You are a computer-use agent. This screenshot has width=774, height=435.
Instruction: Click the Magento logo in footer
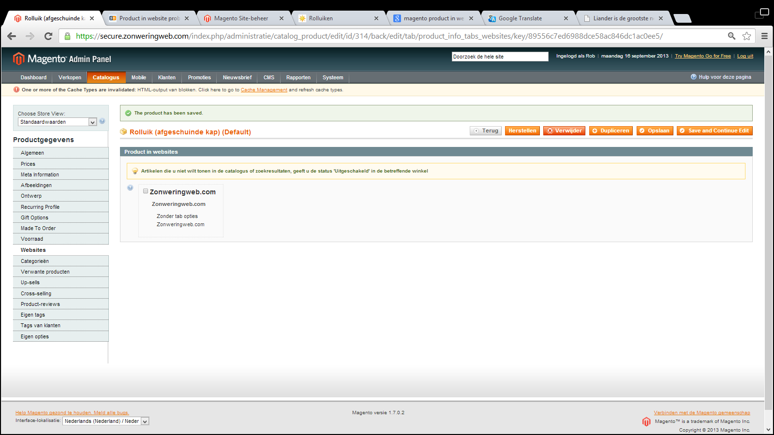click(x=646, y=421)
